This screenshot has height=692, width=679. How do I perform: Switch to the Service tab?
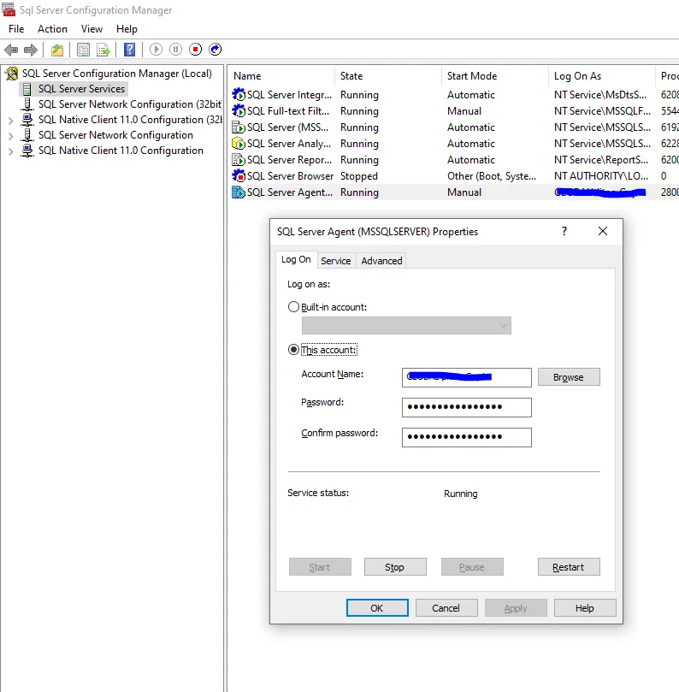[x=336, y=261]
